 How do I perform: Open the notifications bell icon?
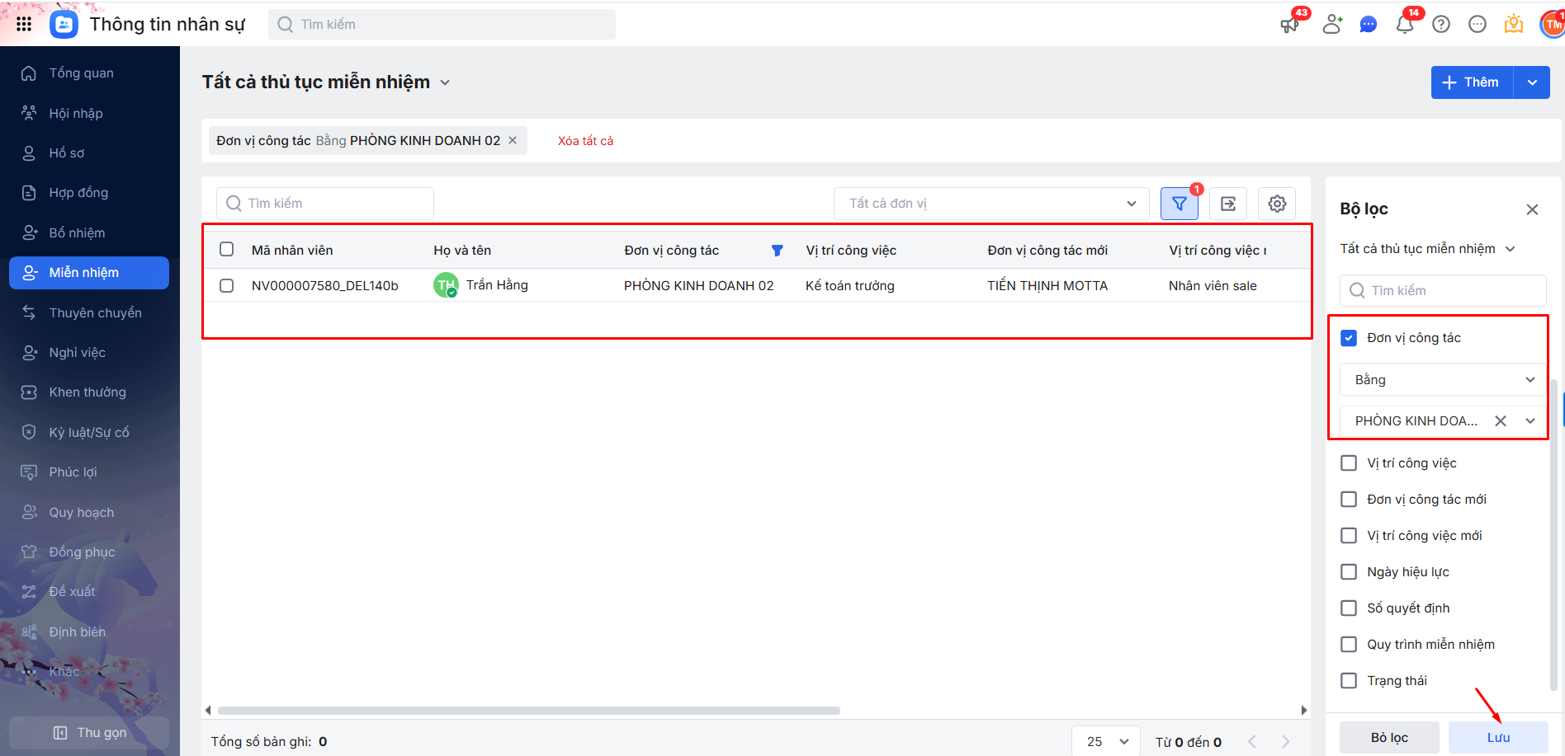point(1404,25)
